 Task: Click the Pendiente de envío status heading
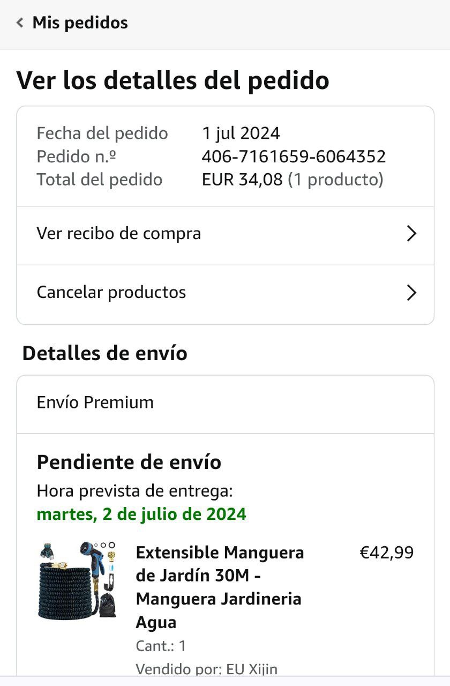coord(129,462)
